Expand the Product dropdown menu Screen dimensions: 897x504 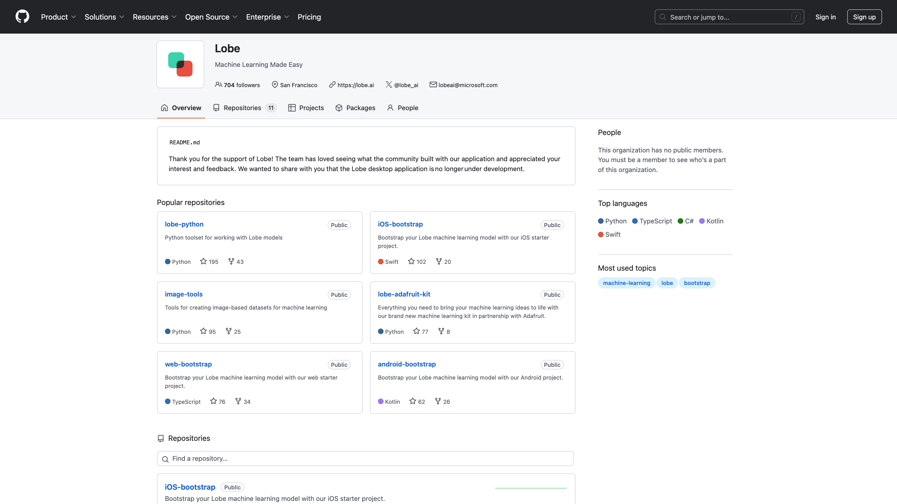tap(59, 17)
